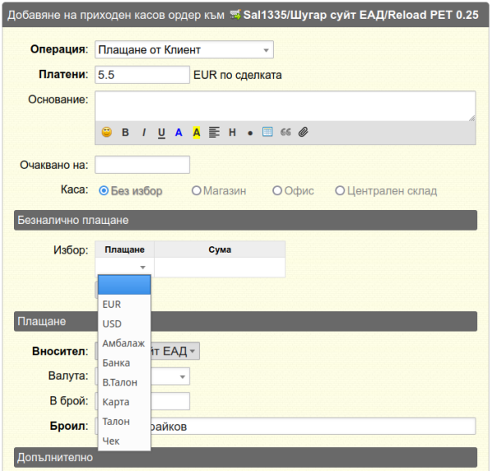Focus the Очаквано на date field
Viewport: 492px width, 471px height.
tap(143, 165)
